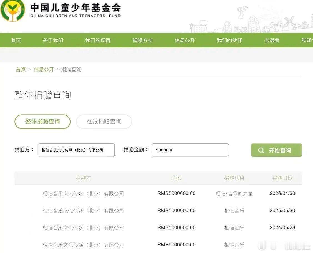Click the 捐赠方 field label
The width and height of the screenshot is (313, 253).
pos(24,150)
